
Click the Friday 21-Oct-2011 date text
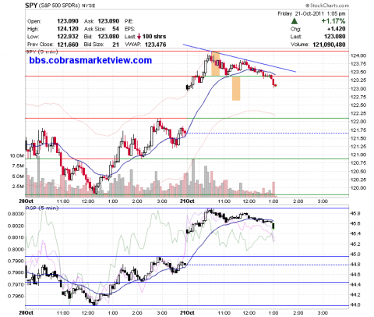(x=300, y=13)
